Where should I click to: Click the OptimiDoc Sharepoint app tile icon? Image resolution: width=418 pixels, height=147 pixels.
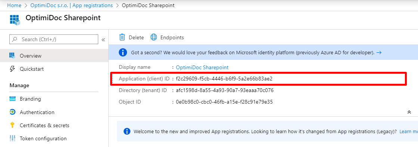[15, 20]
